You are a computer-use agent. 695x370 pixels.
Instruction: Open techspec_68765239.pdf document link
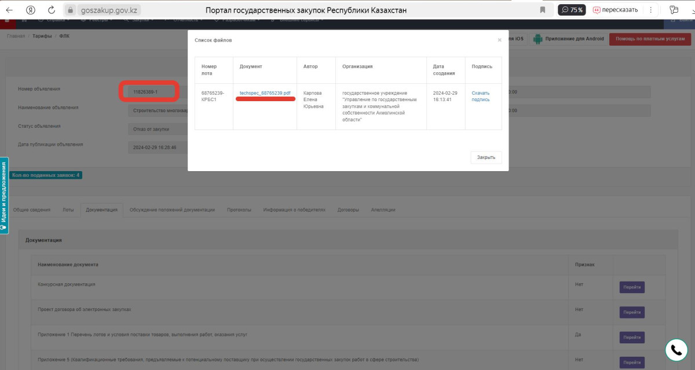(265, 93)
